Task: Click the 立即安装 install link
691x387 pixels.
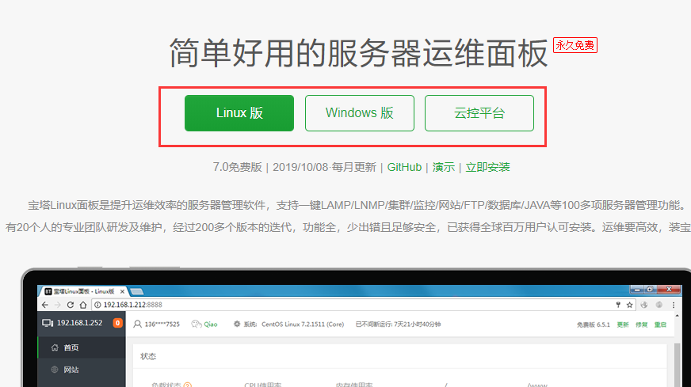Action: click(487, 167)
